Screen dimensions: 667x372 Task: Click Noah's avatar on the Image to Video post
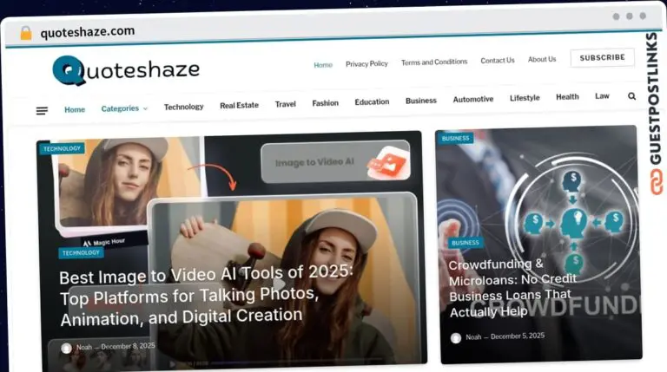point(66,349)
